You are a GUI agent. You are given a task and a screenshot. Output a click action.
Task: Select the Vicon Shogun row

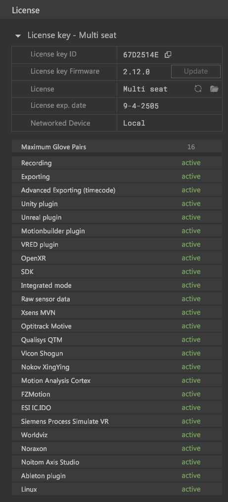(x=117, y=353)
